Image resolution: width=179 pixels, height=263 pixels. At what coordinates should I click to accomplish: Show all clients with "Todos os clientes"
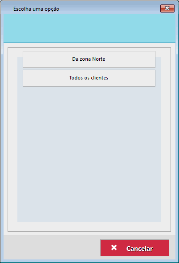click(x=89, y=78)
